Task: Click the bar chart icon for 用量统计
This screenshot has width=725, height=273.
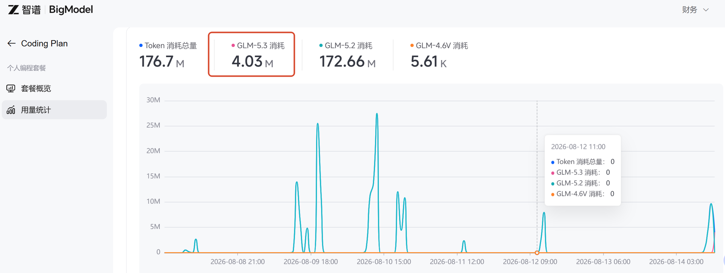Action: [11, 110]
